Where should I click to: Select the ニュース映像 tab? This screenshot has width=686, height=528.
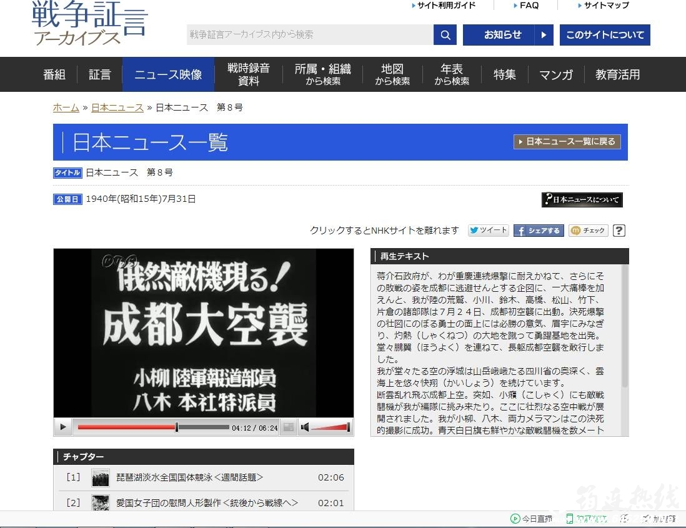tap(168, 74)
